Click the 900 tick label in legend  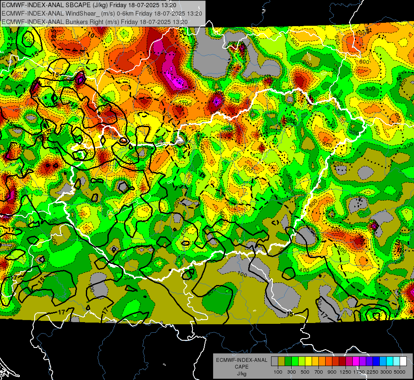pyautogui.click(x=332, y=372)
